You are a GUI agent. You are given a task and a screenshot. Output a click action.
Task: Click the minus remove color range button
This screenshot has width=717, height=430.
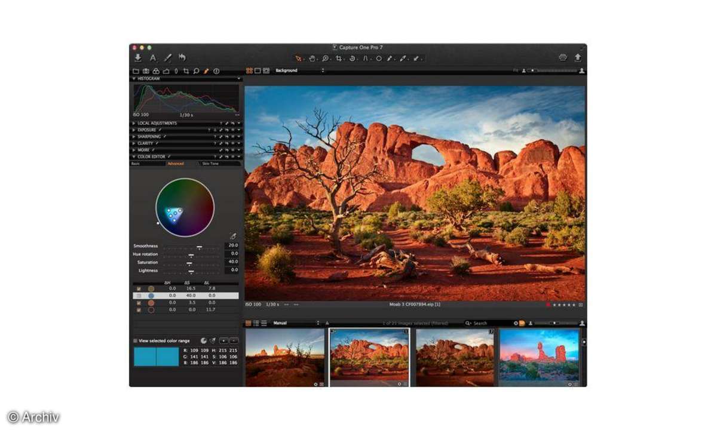234,340
